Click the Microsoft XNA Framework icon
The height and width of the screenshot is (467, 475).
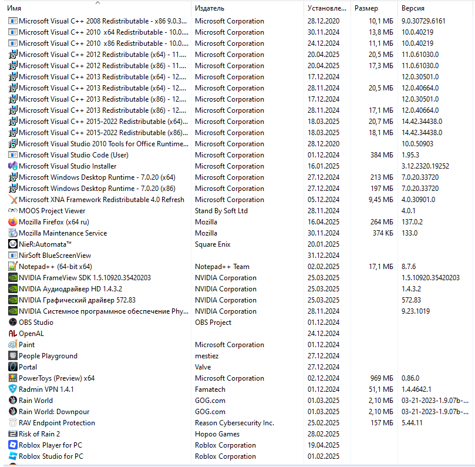click(13, 200)
